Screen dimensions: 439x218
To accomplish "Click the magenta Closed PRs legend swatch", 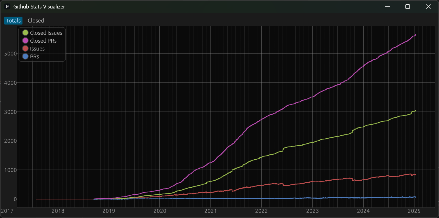I will tap(25, 41).
